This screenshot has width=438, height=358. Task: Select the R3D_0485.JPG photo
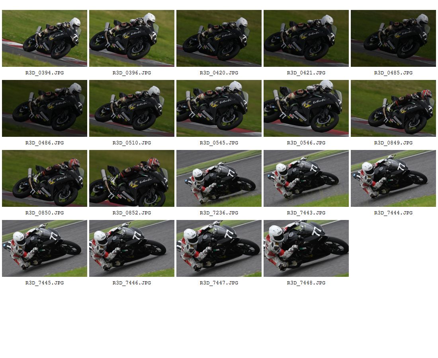tap(393, 39)
